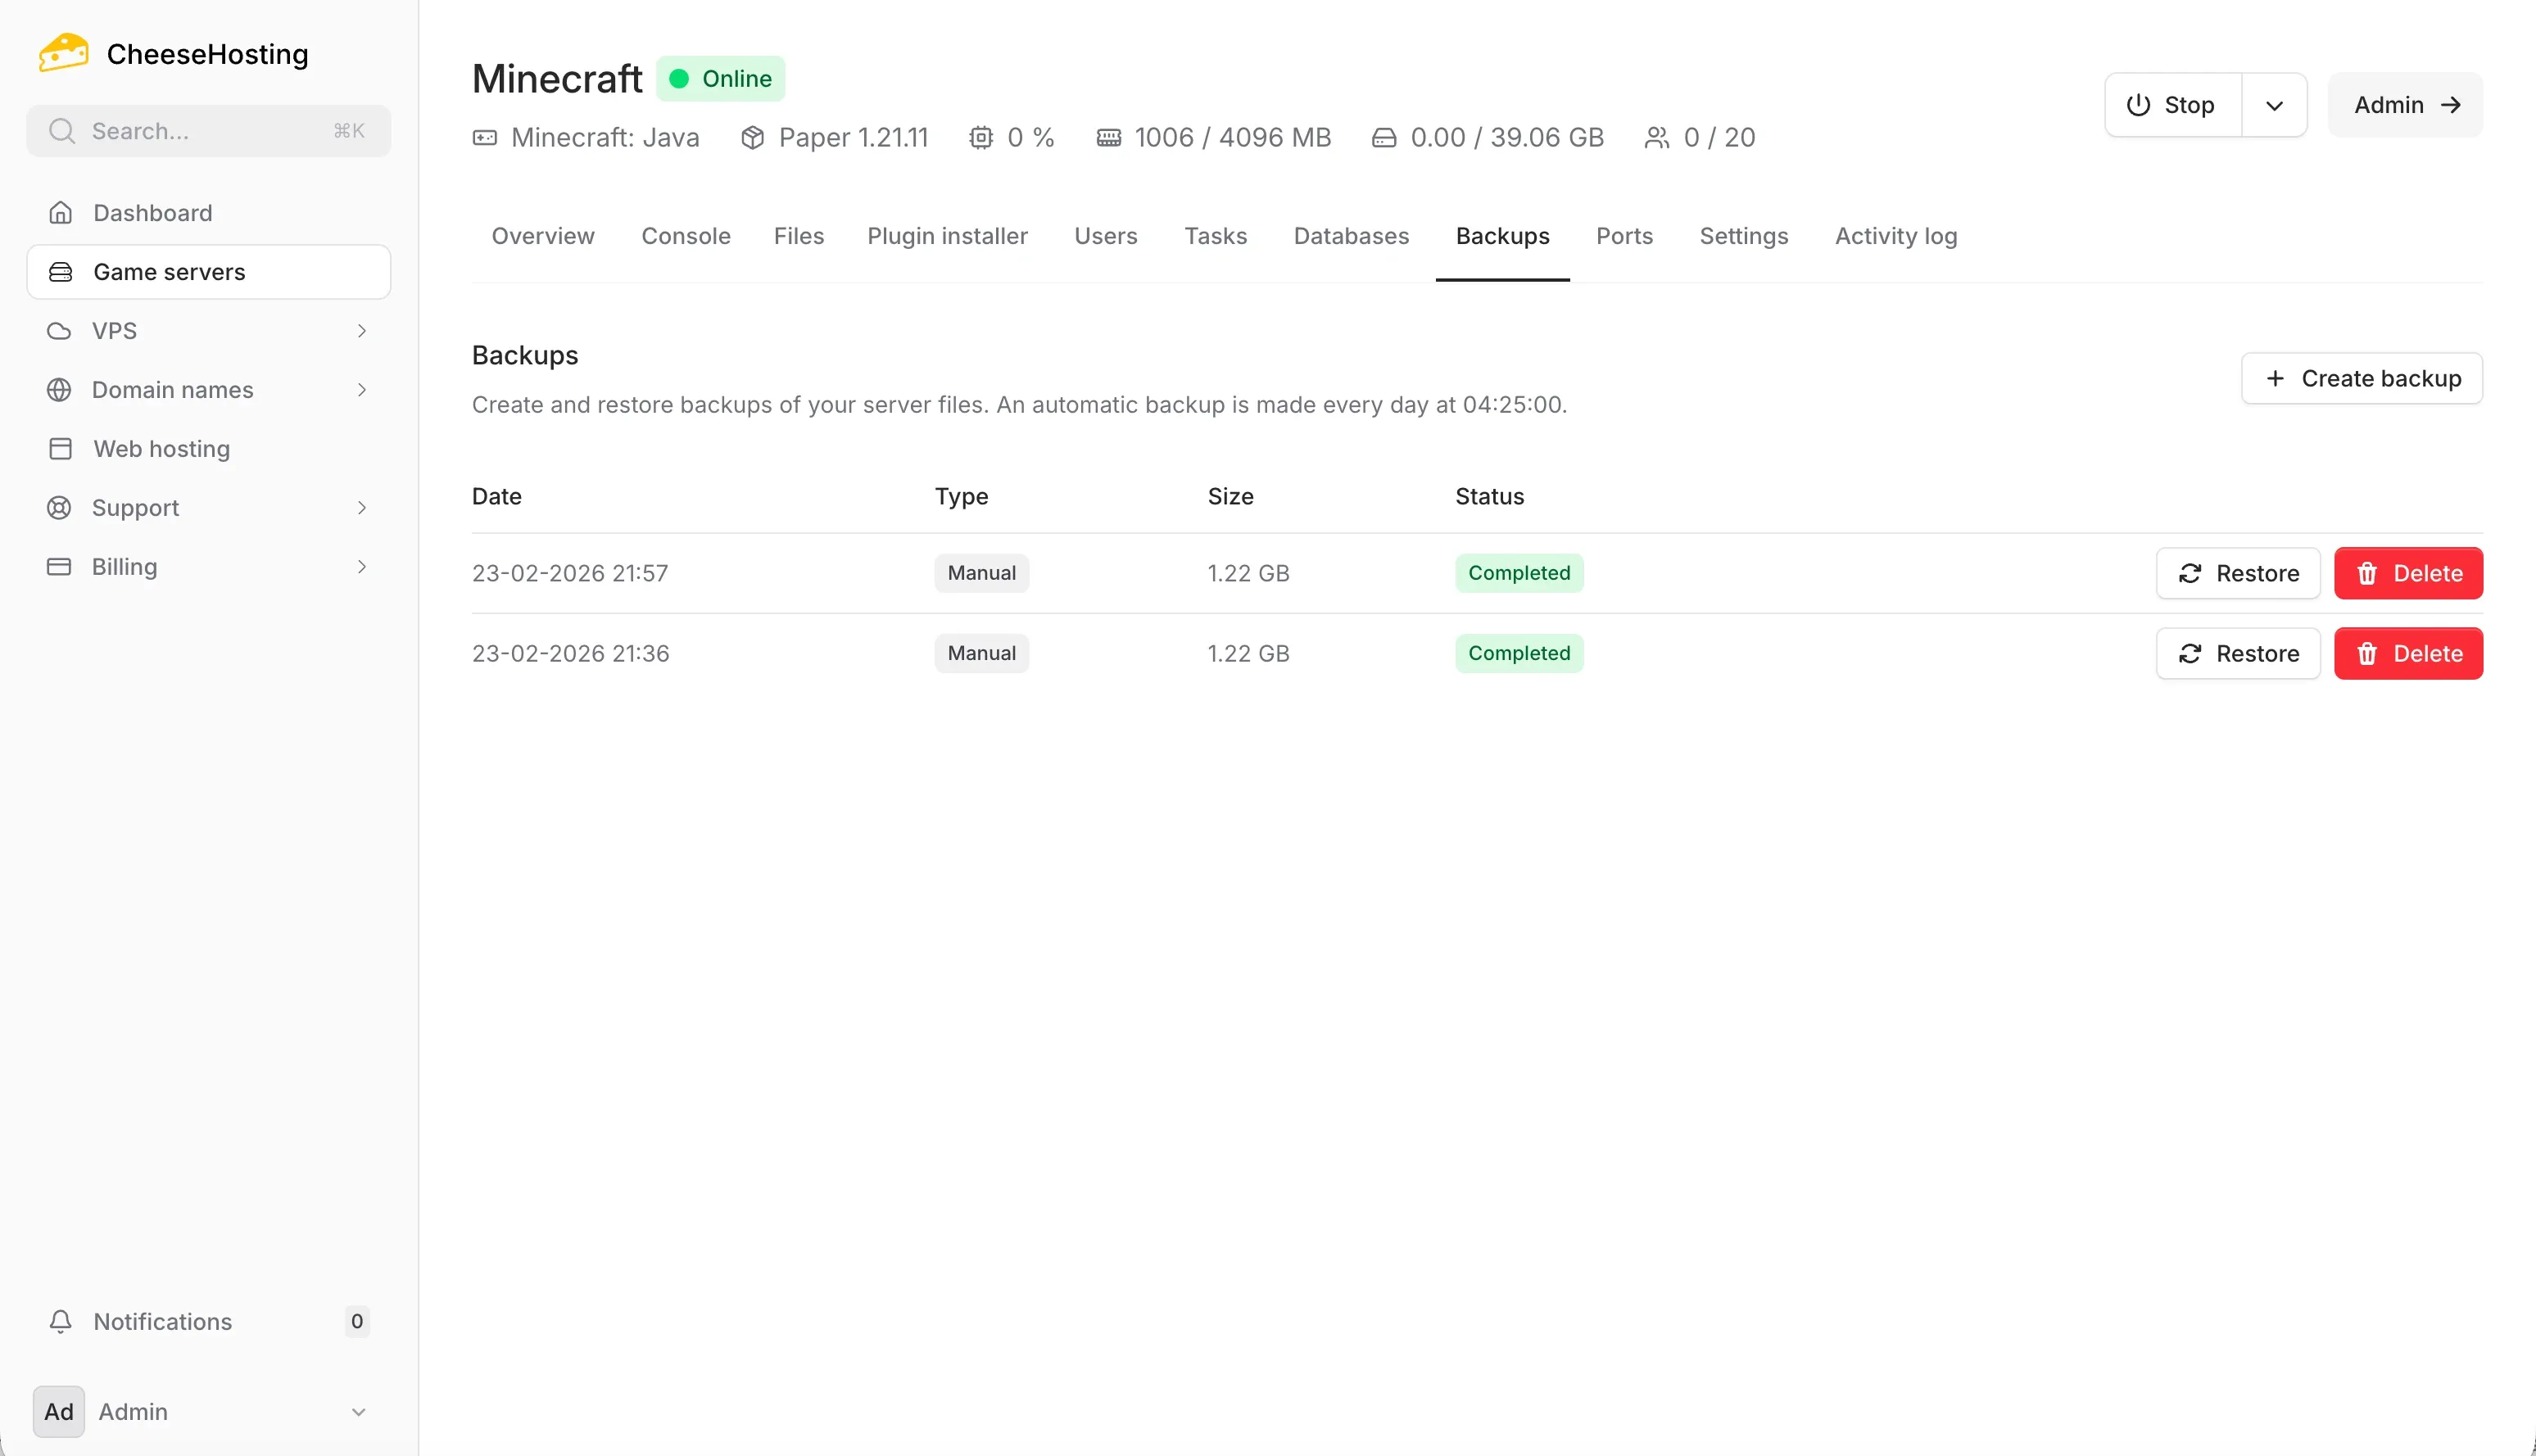Click the restore icon on the 21:57 backup
The image size is (2536, 1456).
[x=2191, y=573]
